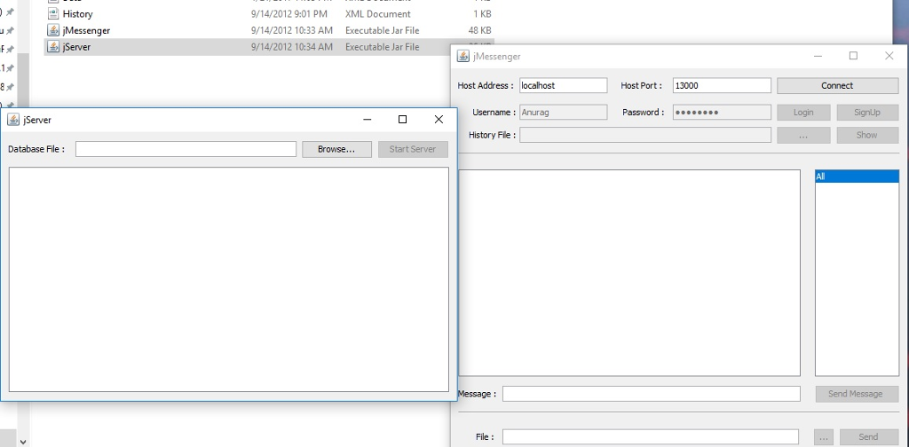Focus the Username field
This screenshot has width=909, height=447.
tap(563, 113)
